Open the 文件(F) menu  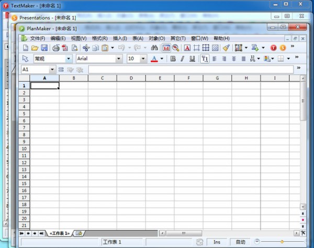[x=38, y=38]
